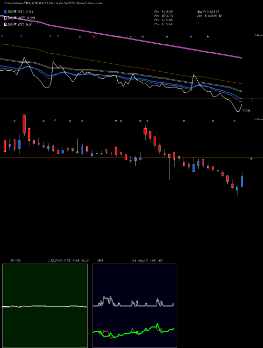Click the 'Pre O: 5.50' open value
263x348 pixels.
pyautogui.click(x=164, y=11)
